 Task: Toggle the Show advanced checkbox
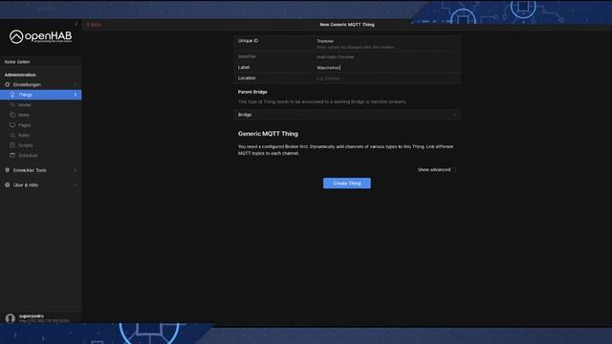pos(453,170)
